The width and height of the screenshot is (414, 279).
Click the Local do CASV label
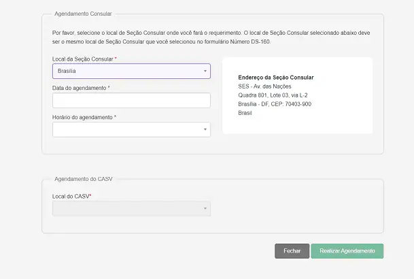click(x=72, y=196)
